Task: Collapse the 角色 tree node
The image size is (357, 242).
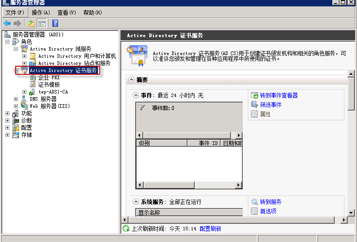Action: pyautogui.click(x=7, y=42)
